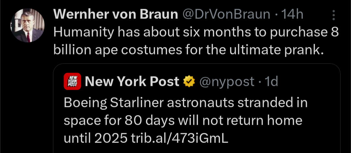Click the 'Boeing Starliner astronauts stranded in' line
This screenshot has height=153, width=351.
coord(186,103)
